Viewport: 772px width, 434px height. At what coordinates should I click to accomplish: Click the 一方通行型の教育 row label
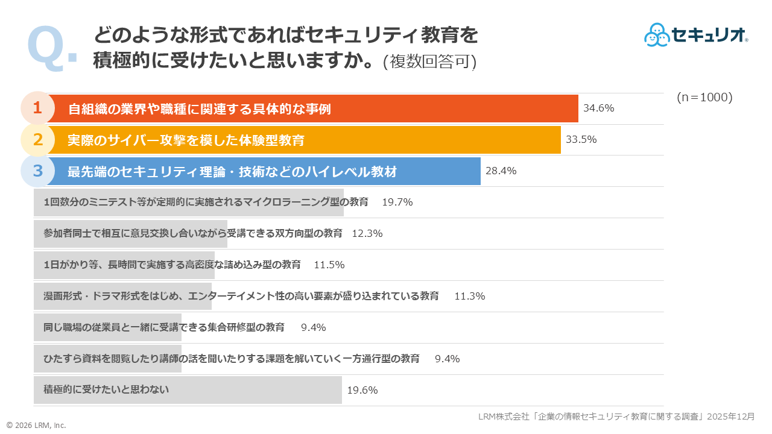(232, 359)
